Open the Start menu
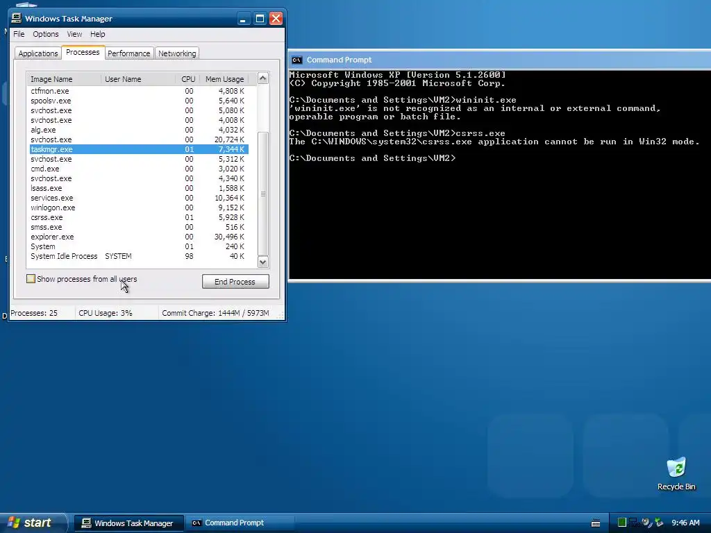 (x=33, y=523)
